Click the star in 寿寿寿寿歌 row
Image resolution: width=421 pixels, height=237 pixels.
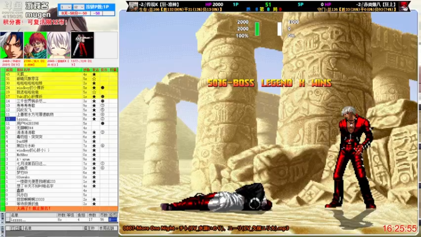tap(94, 106)
